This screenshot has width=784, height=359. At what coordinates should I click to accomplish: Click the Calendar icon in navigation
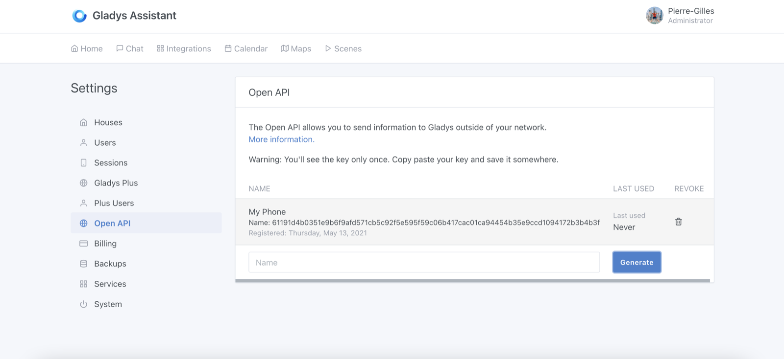click(x=228, y=48)
